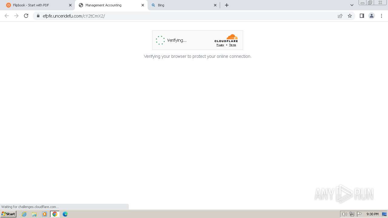Restore down the Chrome window

(370, 3)
